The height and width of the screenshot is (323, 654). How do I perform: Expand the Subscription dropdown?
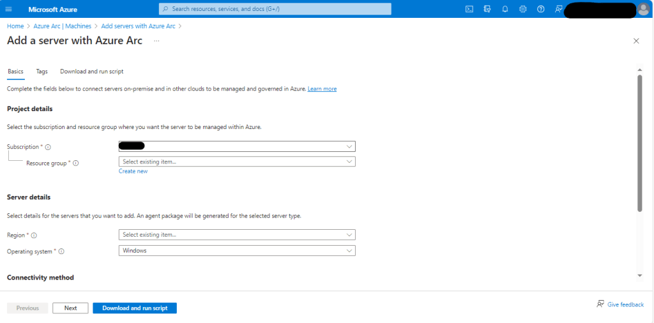236,146
